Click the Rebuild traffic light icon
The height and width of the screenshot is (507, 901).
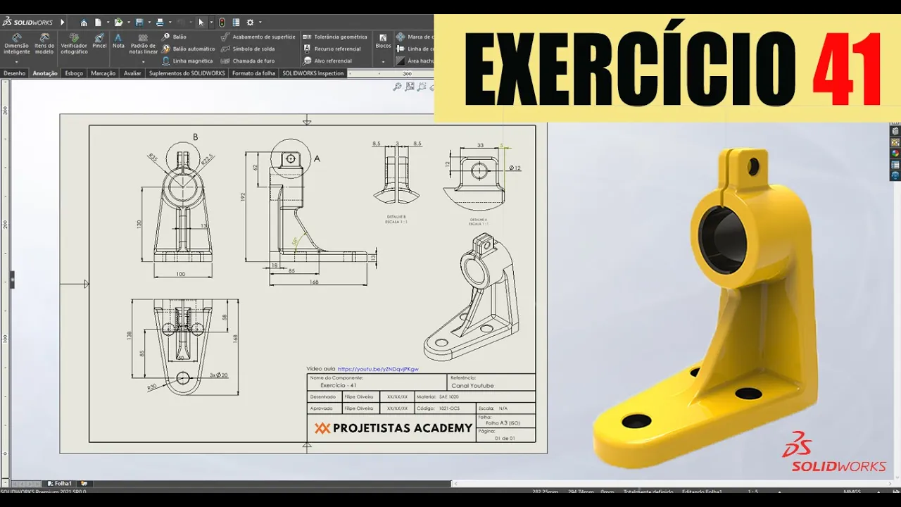(222, 23)
